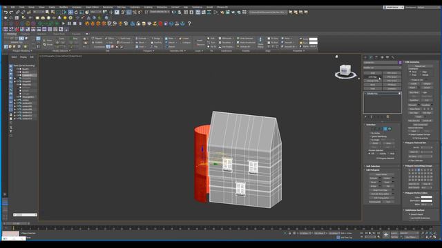This screenshot has width=442, height=248.
Task: Collapse Polygon: Smoothing Groups rollout
Action: [419, 166]
